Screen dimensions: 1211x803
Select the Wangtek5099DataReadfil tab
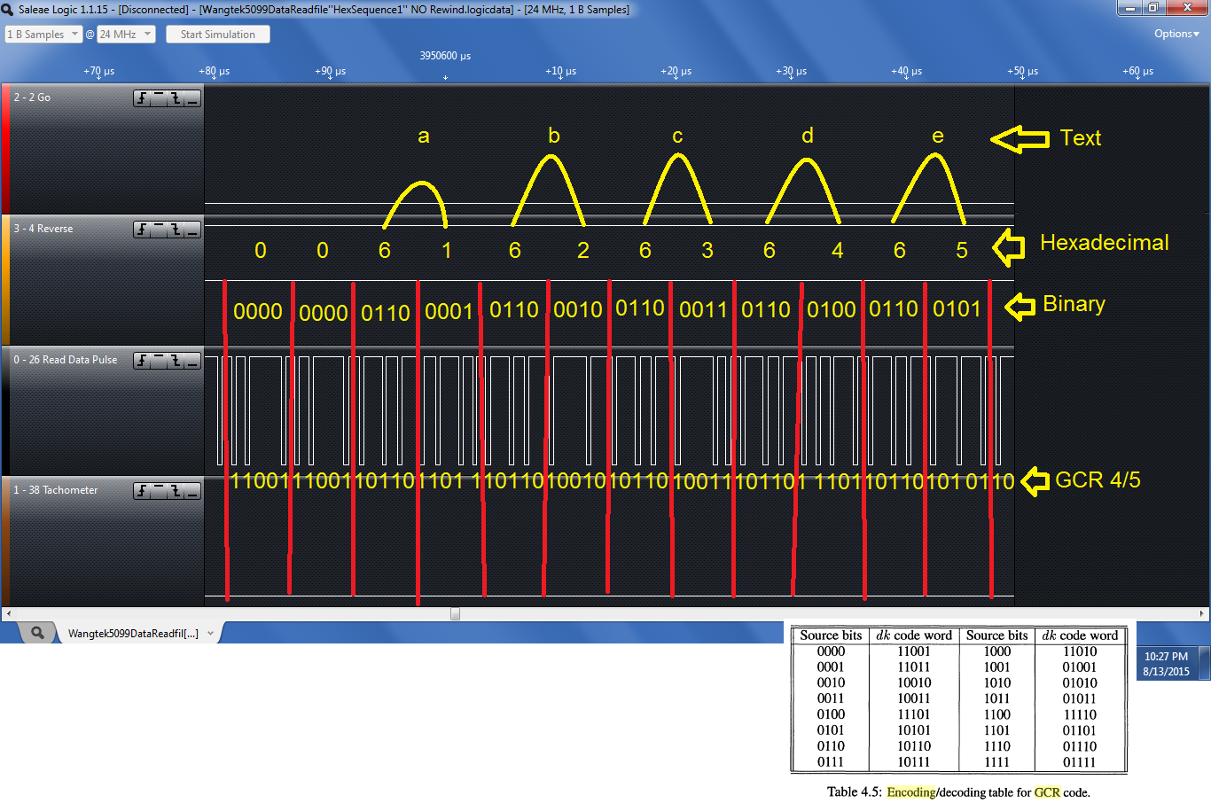click(133, 633)
